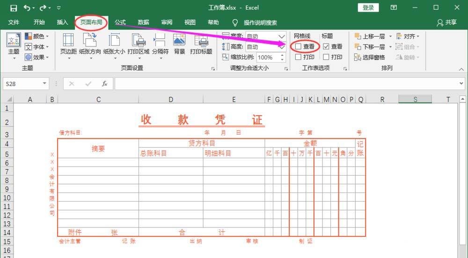Click the formula bar confirm checkmark
The height and width of the screenshot is (258, 468).
(x=88, y=84)
